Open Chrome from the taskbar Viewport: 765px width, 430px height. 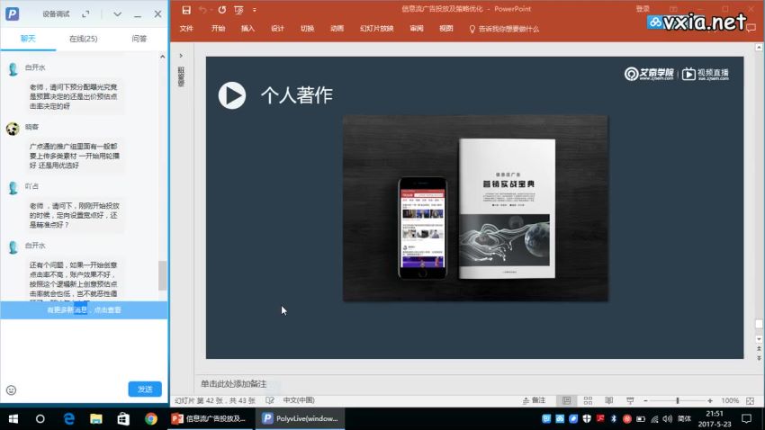151,419
